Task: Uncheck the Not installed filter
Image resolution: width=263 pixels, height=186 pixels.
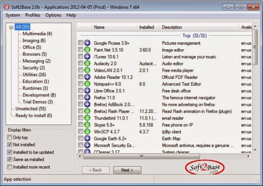Action: pos(10,145)
